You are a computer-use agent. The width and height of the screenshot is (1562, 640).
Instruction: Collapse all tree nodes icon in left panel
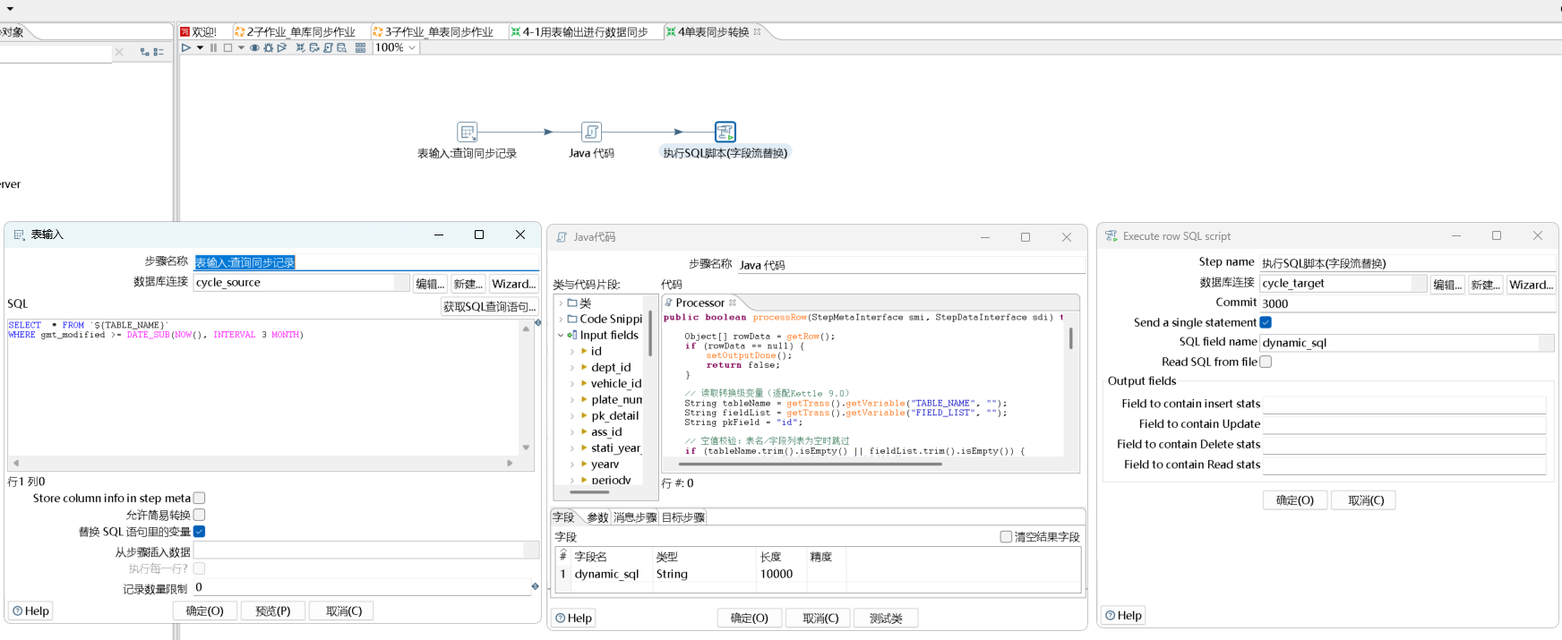(x=159, y=52)
